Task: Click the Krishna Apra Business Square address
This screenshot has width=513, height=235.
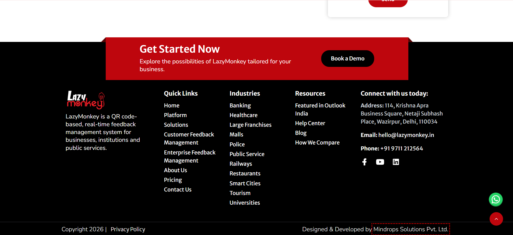Action: (x=402, y=114)
